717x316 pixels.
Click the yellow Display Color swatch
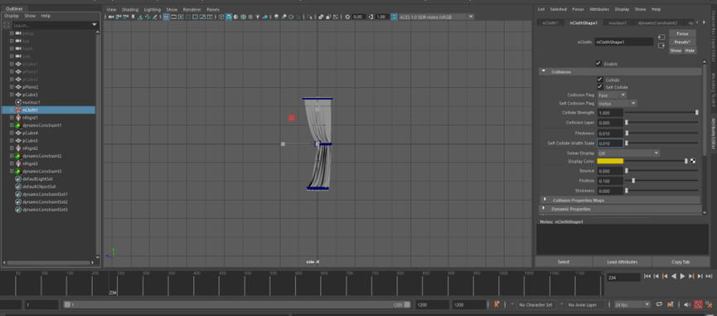coord(610,161)
